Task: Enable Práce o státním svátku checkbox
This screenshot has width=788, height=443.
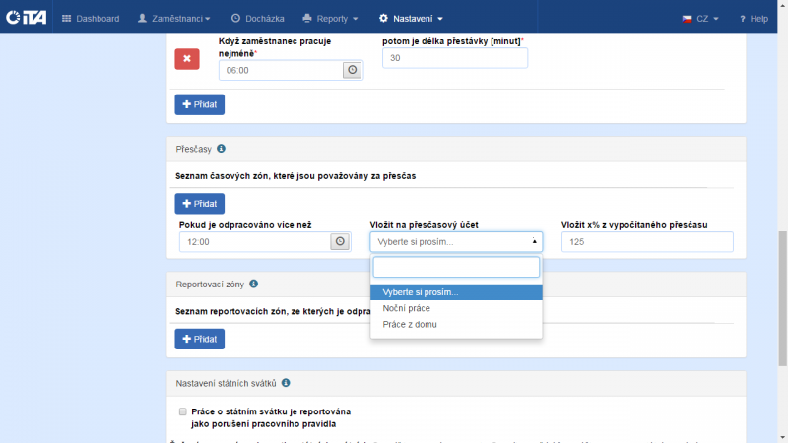Action: [x=183, y=411]
